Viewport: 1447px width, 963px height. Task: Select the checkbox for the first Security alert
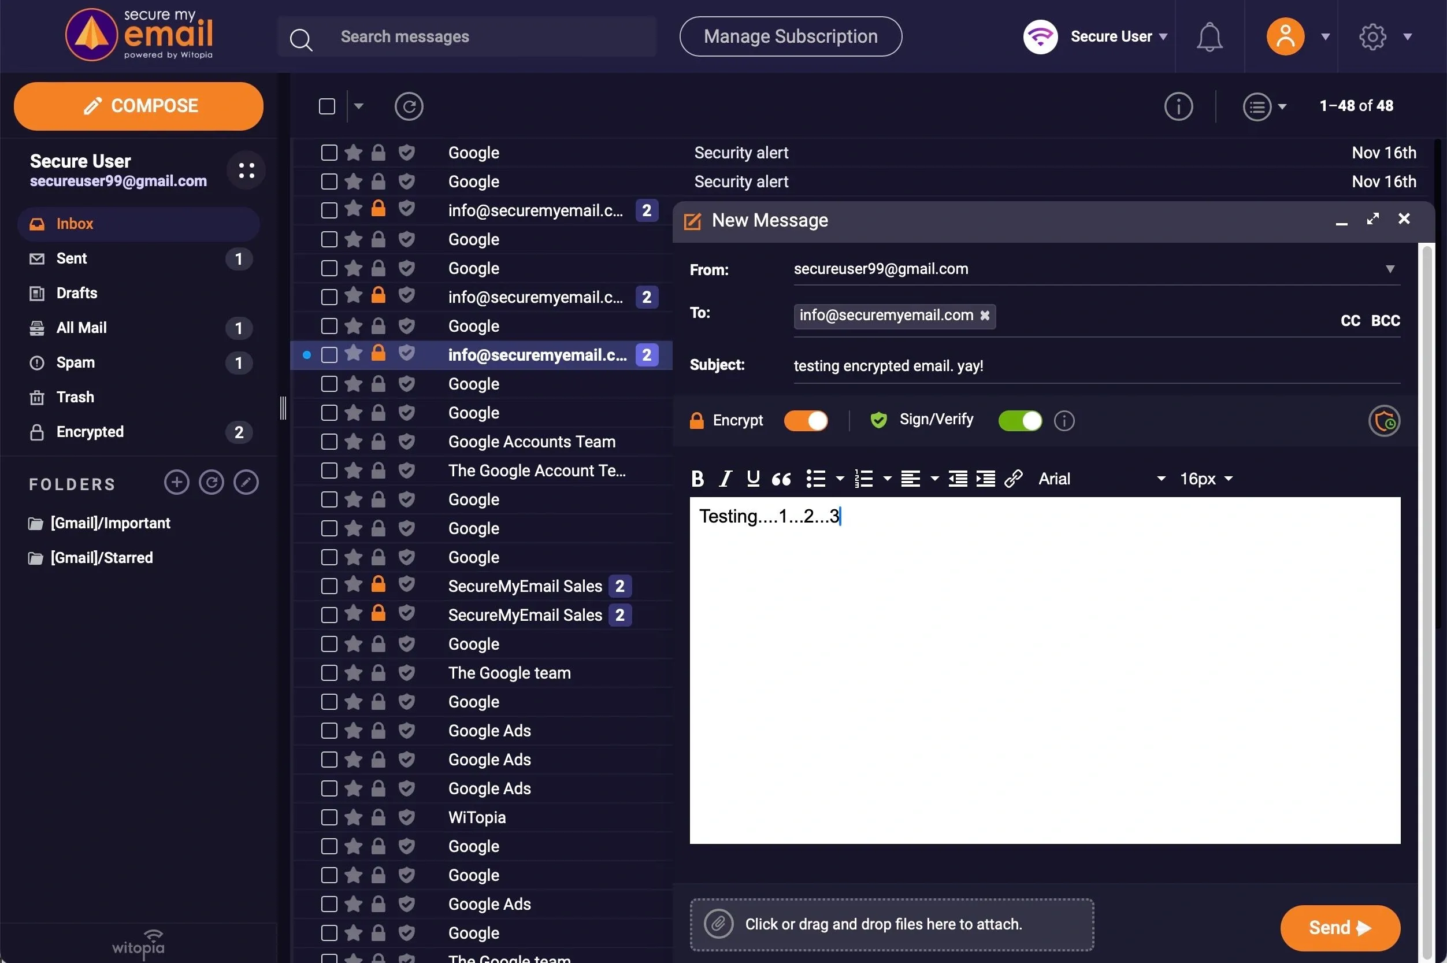point(328,153)
